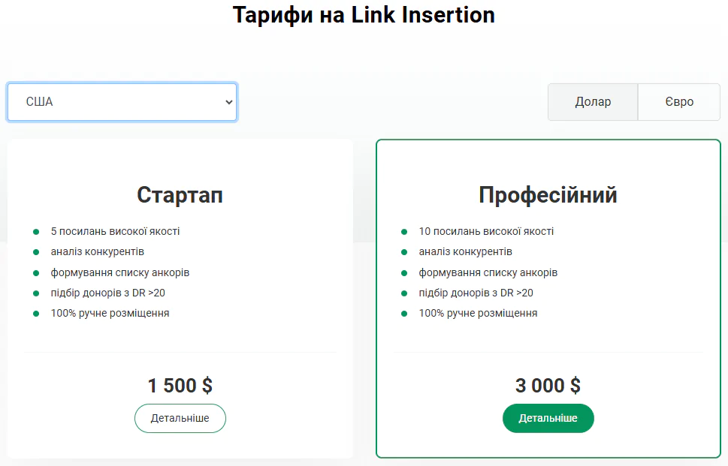Click bullet beside Стартап підбір донорів item
This screenshot has width=728, height=466.
[36, 293]
